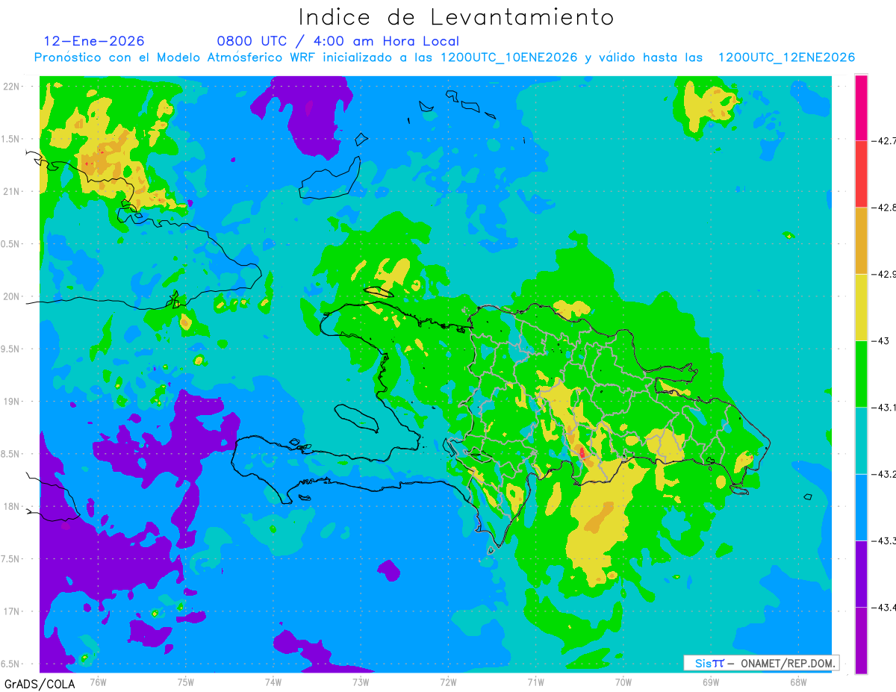Click longitude label '76W'
The height and width of the screenshot is (692, 896).
(x=98, y=682)
